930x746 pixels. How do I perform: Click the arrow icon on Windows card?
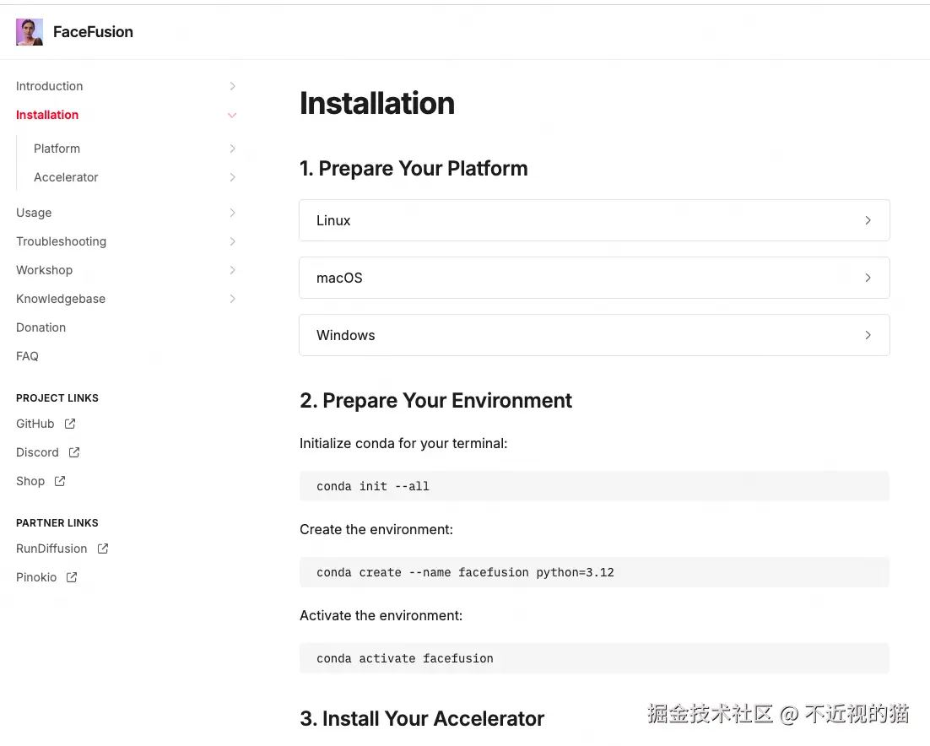(868, 335)
